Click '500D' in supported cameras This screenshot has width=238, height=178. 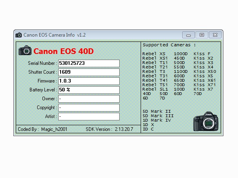179,62
